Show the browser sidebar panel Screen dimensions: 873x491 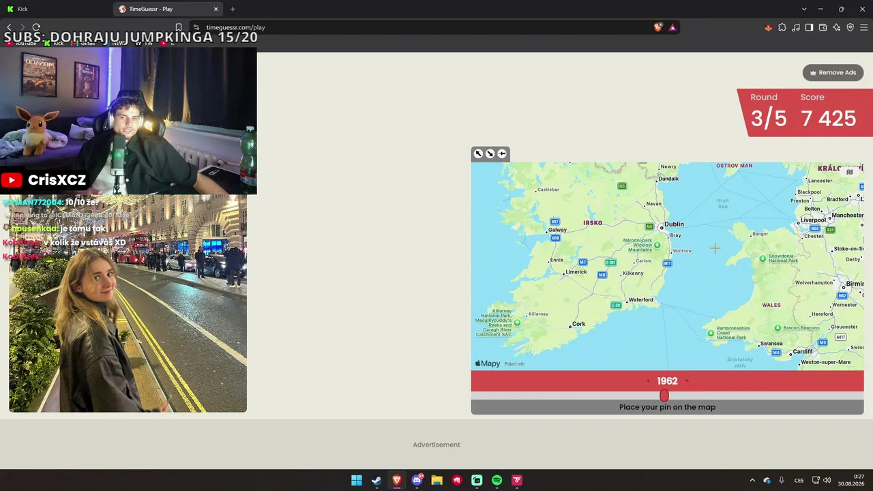pyautogui.click(x=810, y=27)
